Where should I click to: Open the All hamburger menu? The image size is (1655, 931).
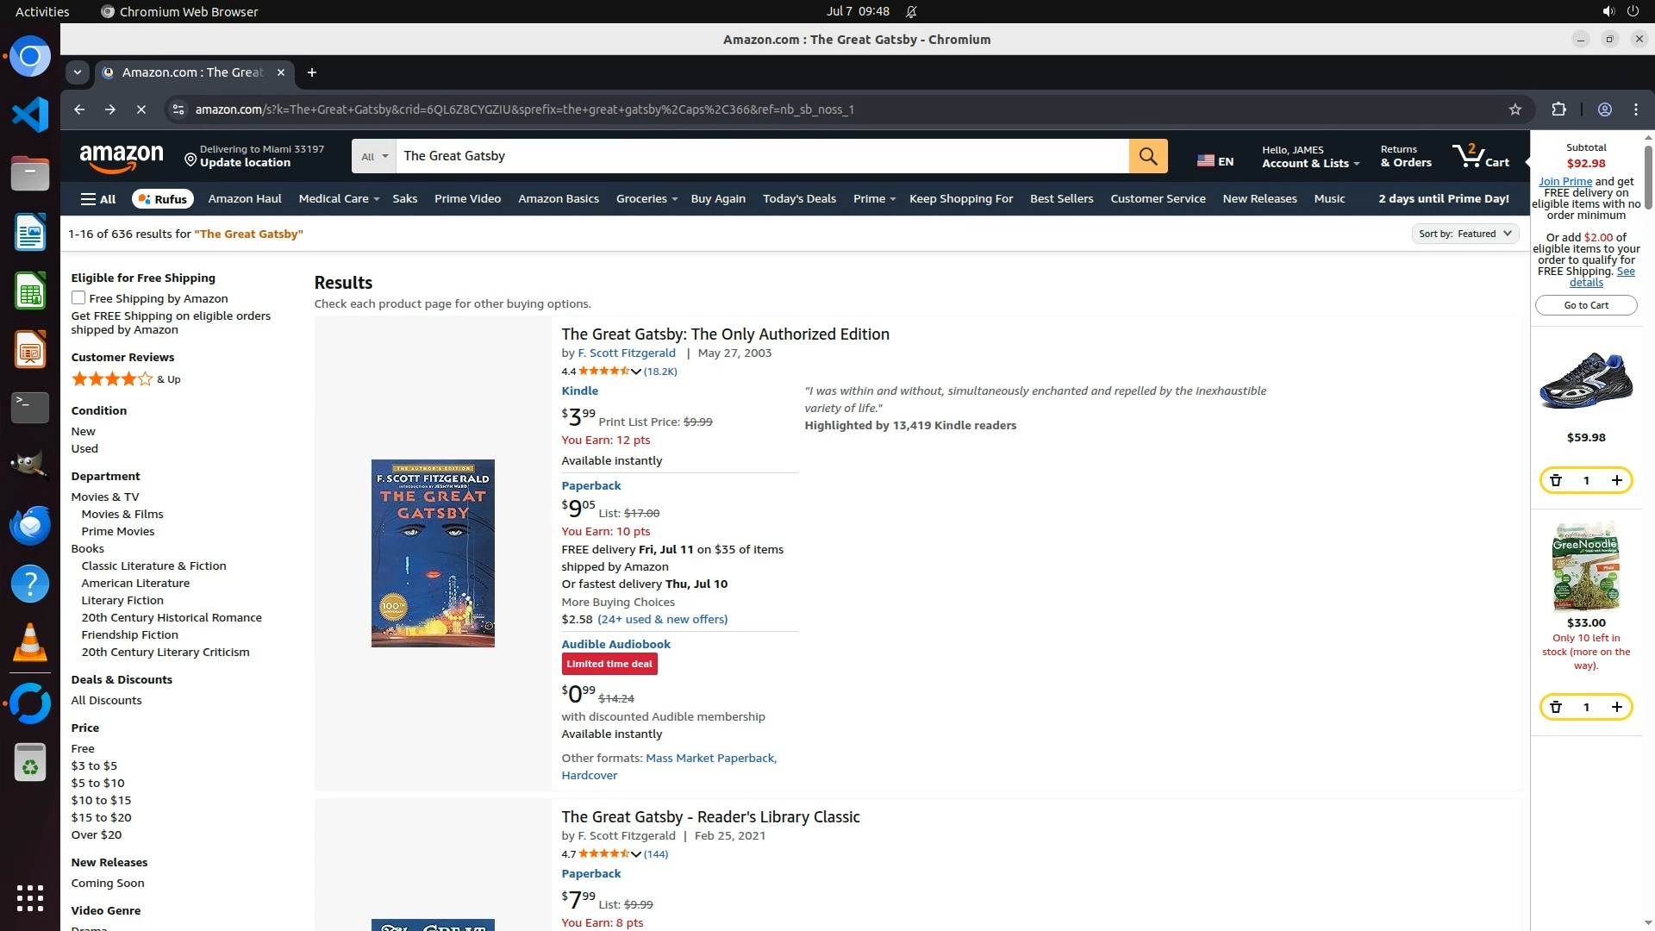tap(98, 198)
